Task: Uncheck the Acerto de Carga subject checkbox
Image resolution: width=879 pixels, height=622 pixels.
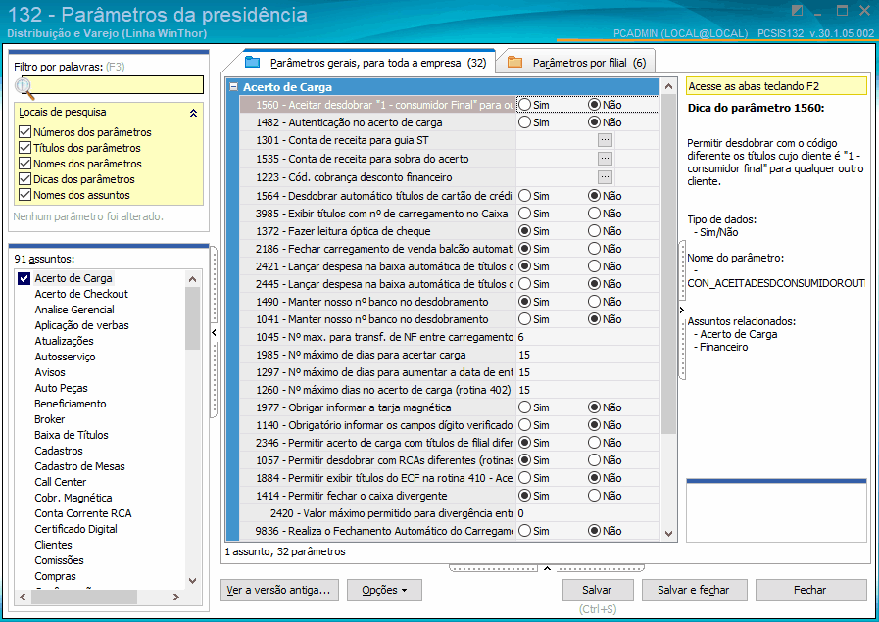Action: 24,278
